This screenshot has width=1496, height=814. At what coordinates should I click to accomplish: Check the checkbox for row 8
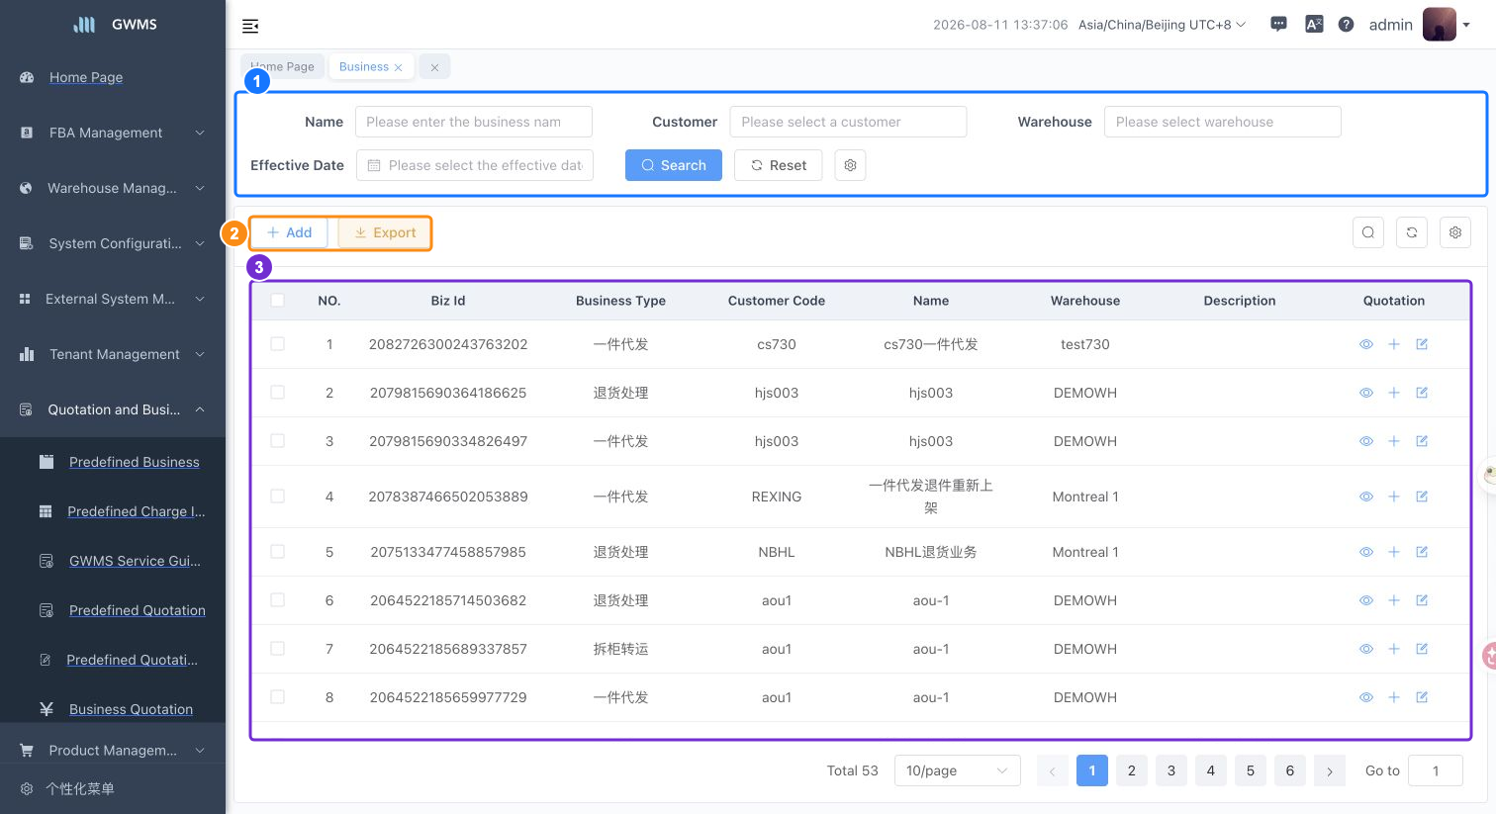277,697
